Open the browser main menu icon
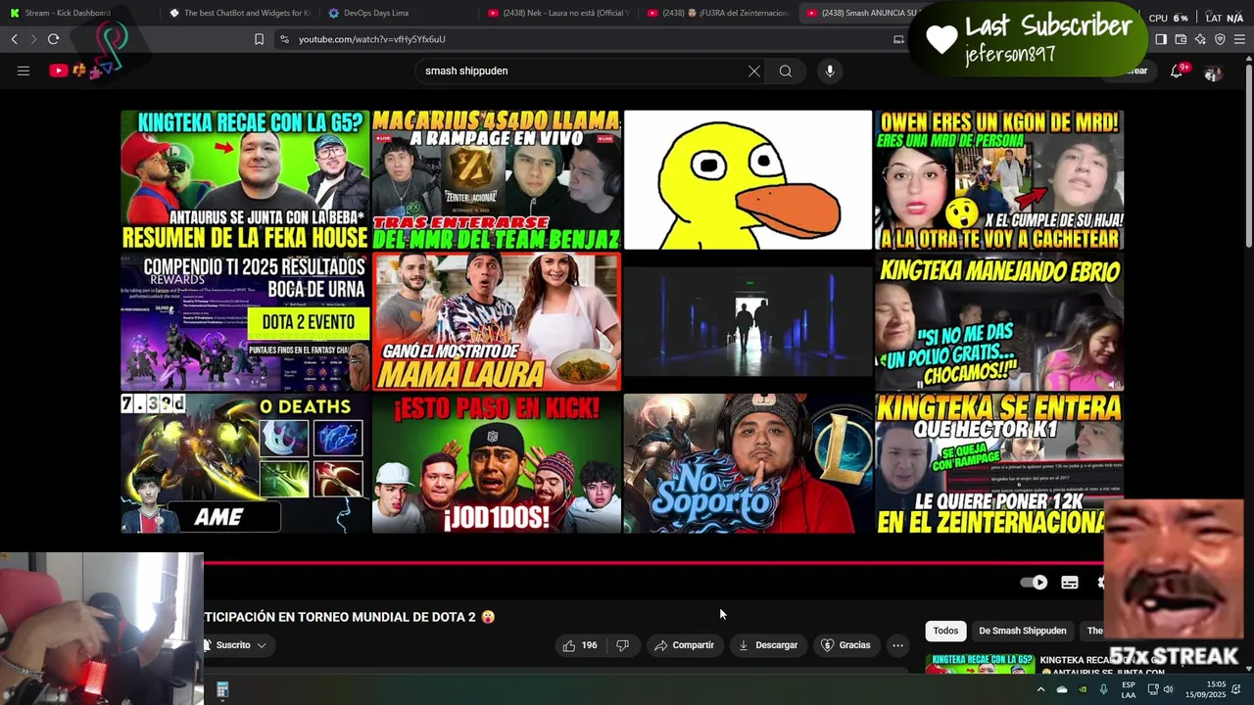Viewport: 1254px width, 705px height. (x=1239, y=39)
